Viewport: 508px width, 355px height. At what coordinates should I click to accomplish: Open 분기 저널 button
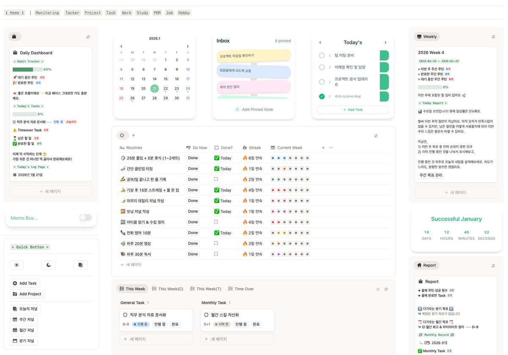[x=24, y=341]
